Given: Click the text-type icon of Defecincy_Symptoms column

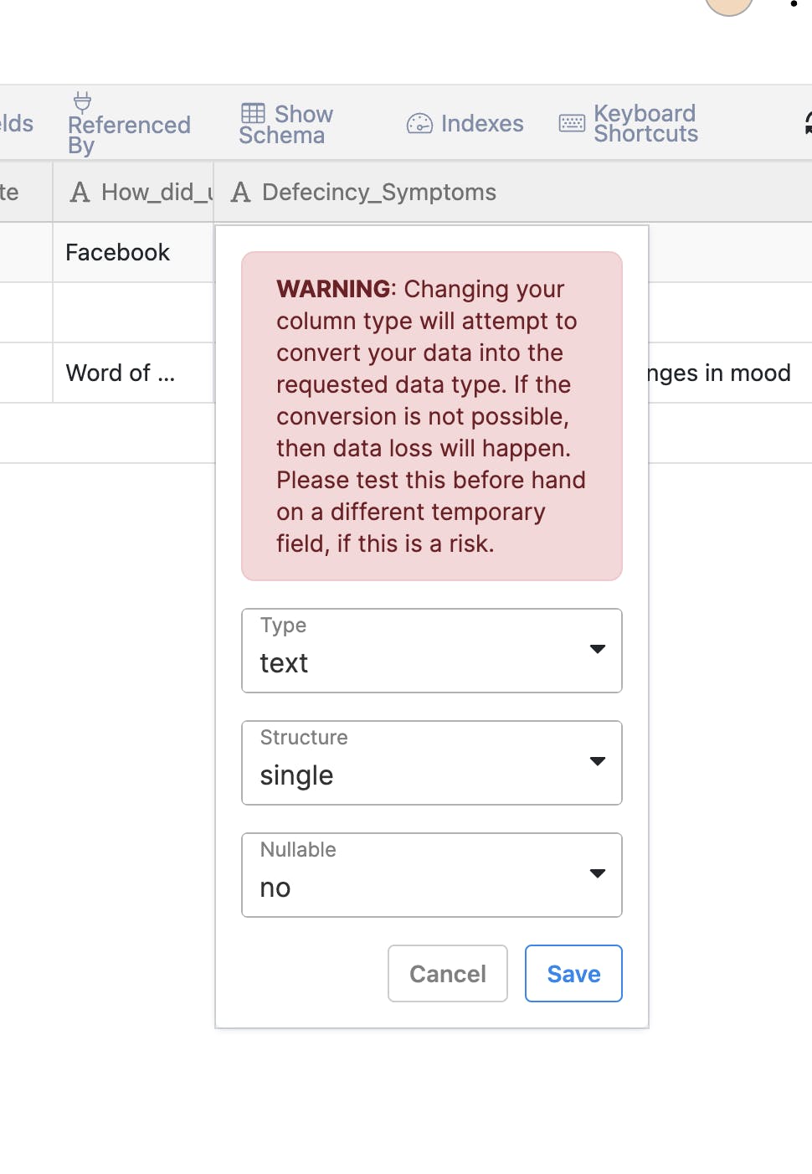Looking at the screenshot, I should tap(241, 193).
